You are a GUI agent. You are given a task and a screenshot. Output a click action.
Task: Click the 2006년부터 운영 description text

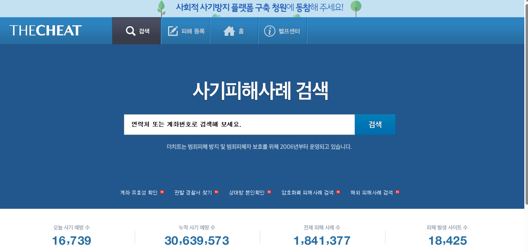click(259, 147)
